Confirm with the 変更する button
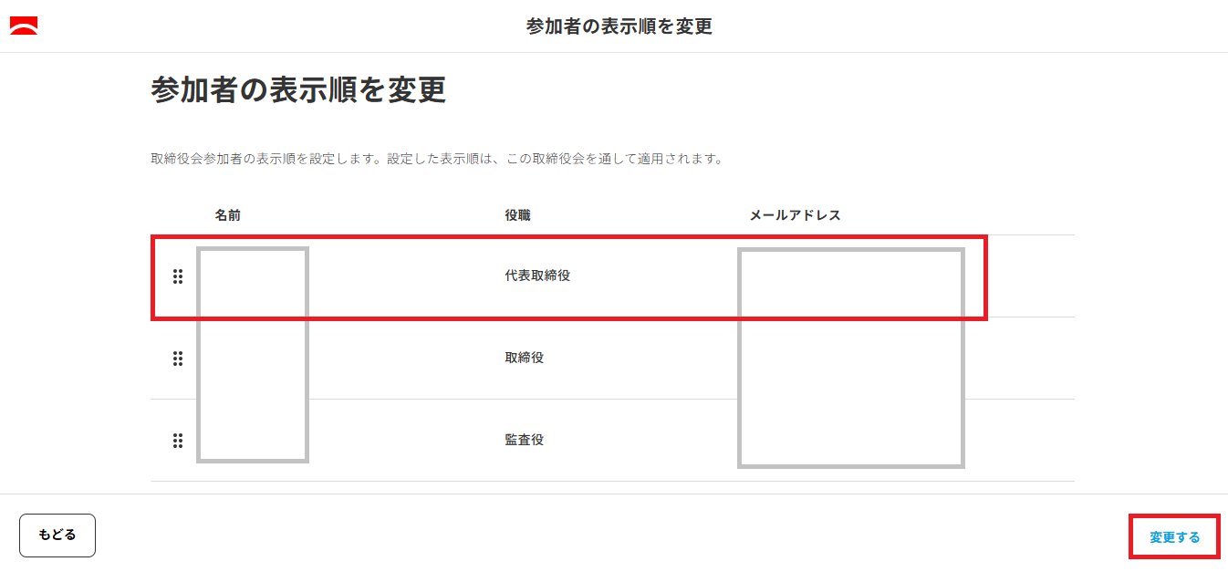The image size is (1228, 572). click(1174, 537)
